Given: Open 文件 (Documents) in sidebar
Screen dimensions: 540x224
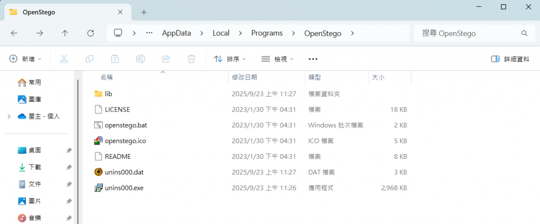Looking at the screenshot, I should (x=30, y=185).
